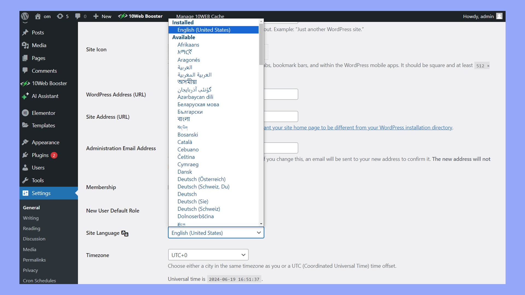Click the Media library icon in the sidebar
525x295 pixels.
25,45
